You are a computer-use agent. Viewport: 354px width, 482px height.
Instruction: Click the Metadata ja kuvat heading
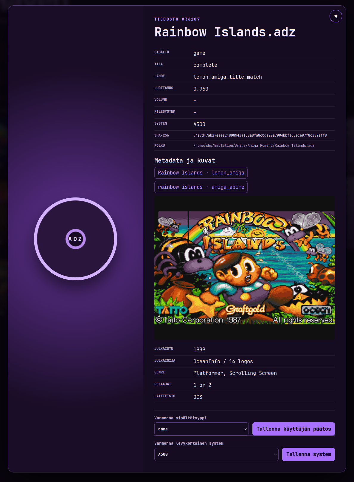[x=185, y=160]
